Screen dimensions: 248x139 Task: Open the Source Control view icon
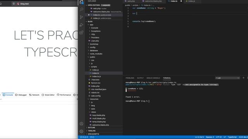point(81,17)
